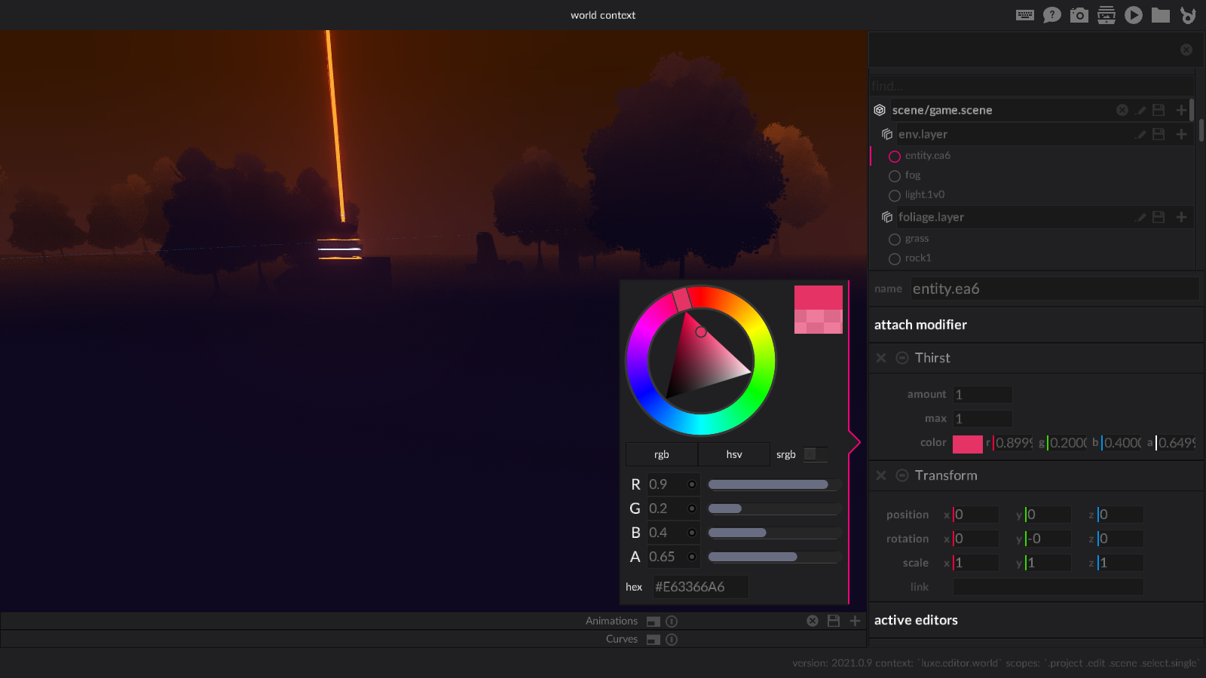
Task: Click the pencil edit icon for scene/game.scene
Action: pos(1141,110)
